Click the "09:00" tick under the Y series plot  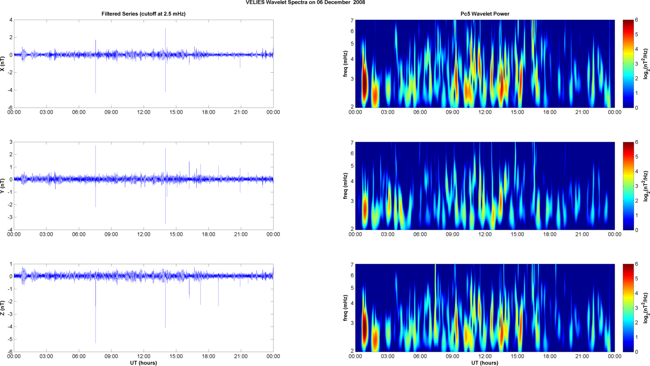click(111, 234)
